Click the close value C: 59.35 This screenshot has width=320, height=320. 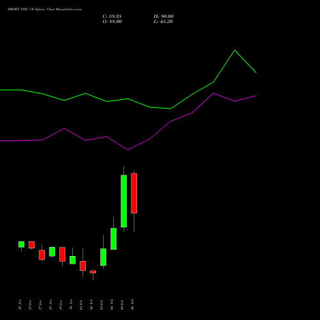pyautogui.click(x=112, y=17)
